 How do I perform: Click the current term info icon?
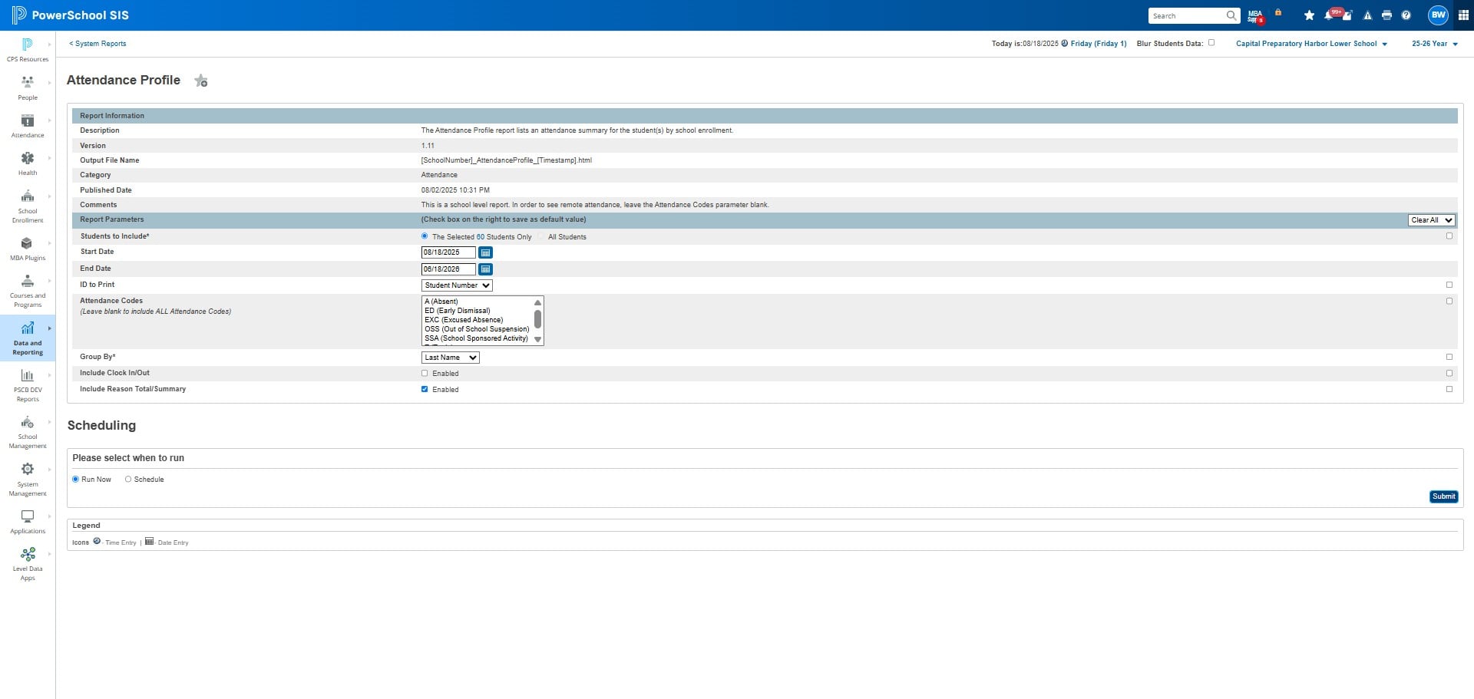pyautogui.click(x=1065, y=44)
